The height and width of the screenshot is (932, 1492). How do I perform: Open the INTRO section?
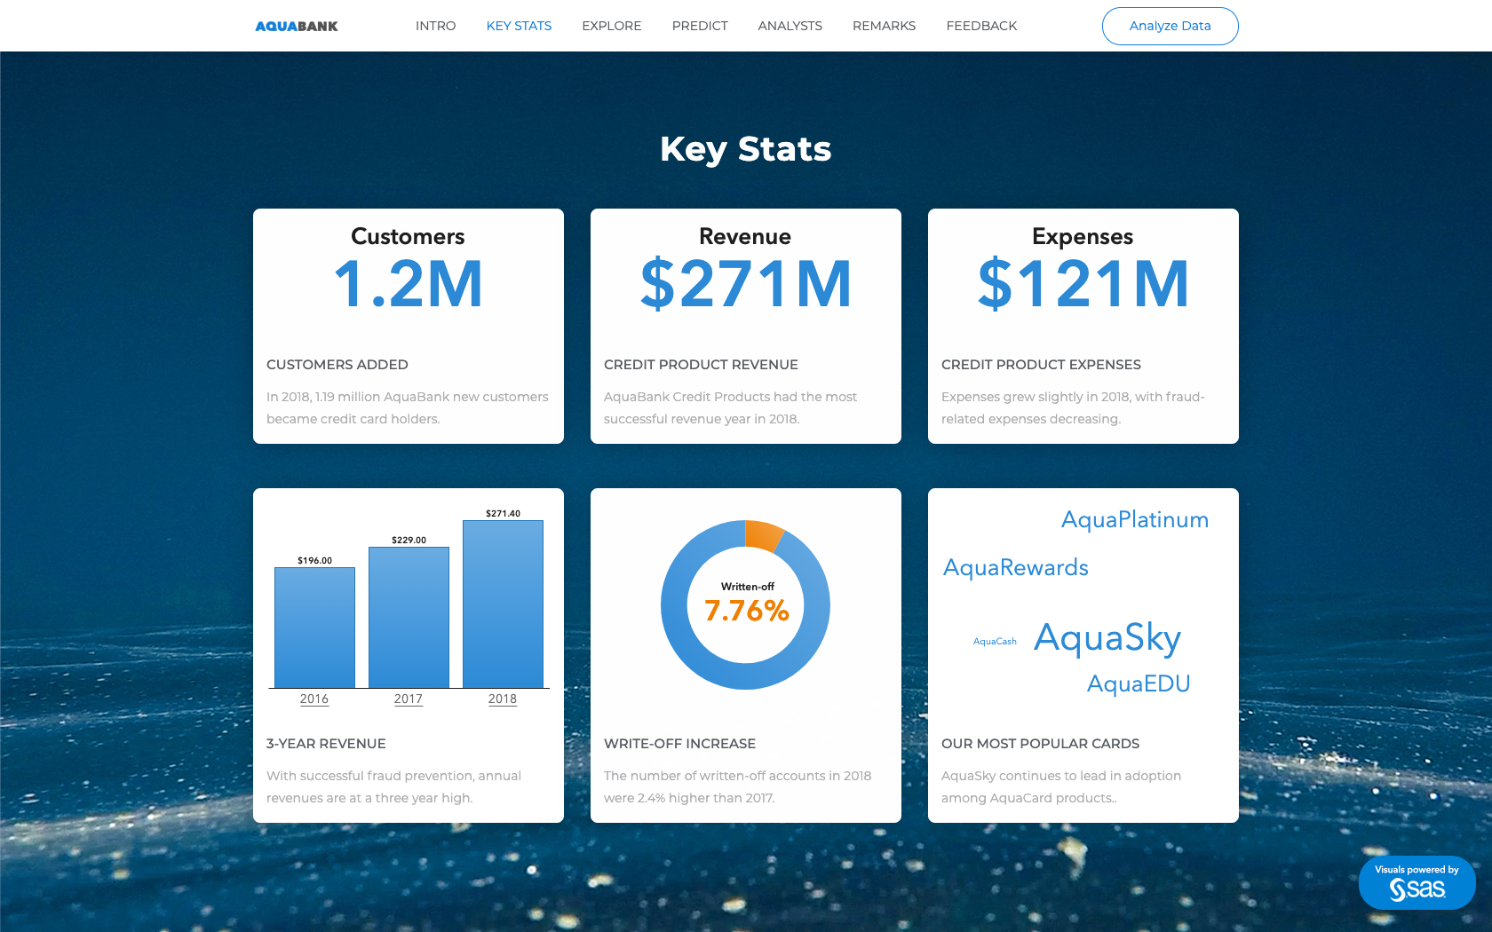click(435, 26)
